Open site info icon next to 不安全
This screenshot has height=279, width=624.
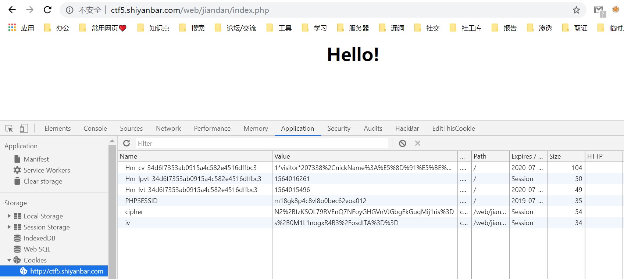click(69, 10)
